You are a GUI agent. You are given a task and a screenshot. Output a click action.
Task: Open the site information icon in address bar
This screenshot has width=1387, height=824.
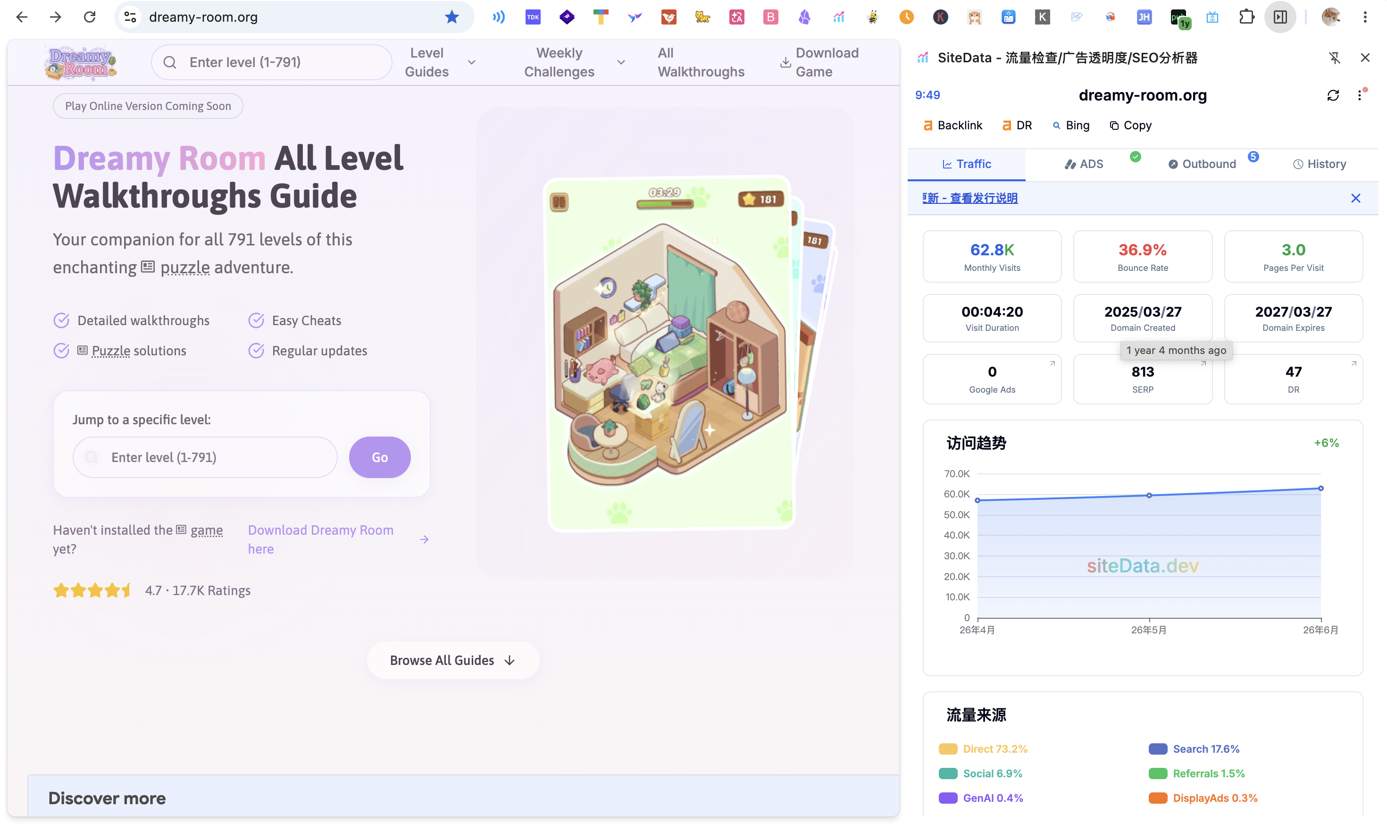(x=130, y=17)
